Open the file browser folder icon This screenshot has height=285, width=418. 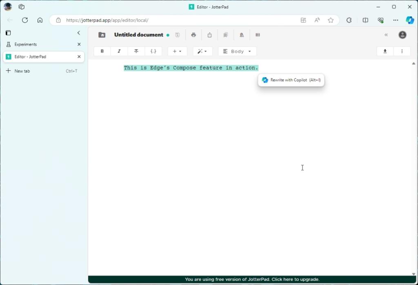coord(102,35)
